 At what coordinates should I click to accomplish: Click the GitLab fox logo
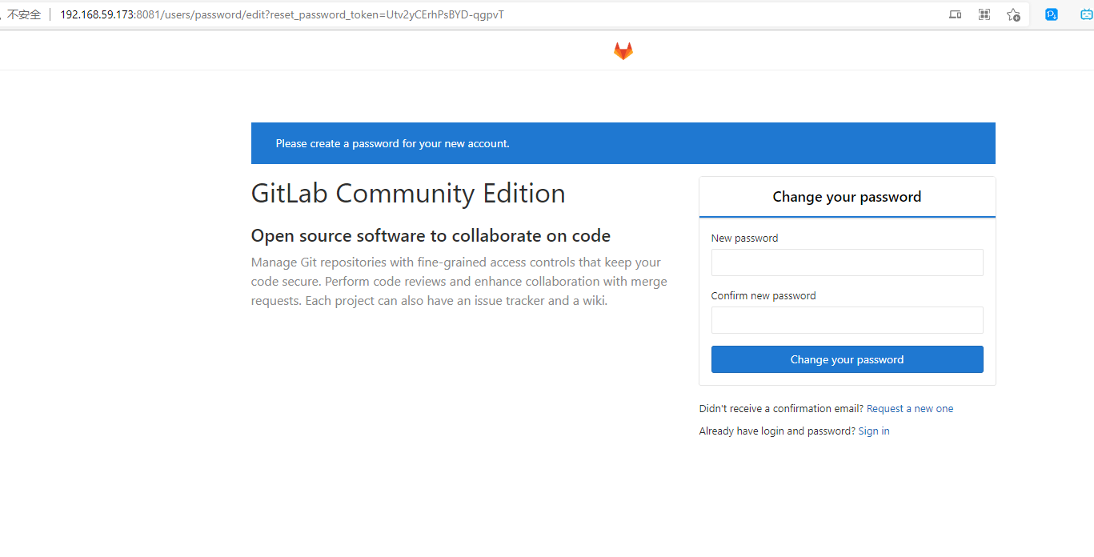pos(623,51)
